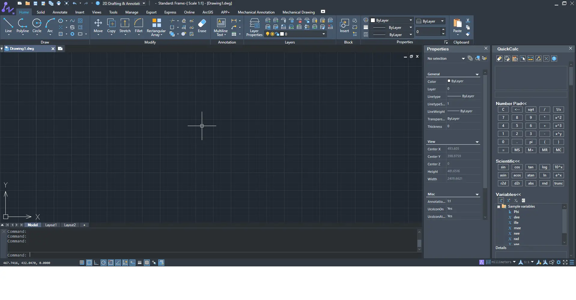Click the pi button in QuickCalc

(531, 142)
